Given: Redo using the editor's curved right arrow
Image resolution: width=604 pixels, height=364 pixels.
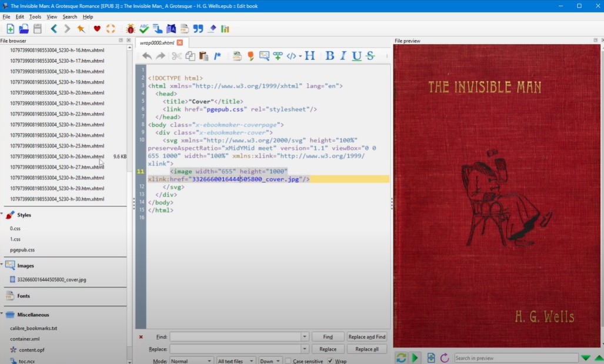Looking at the screenshot, I should pos(160,56).
